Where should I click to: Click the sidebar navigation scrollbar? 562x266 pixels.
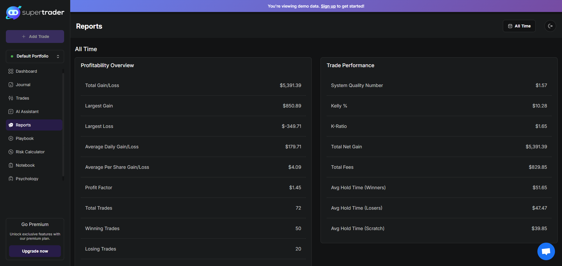63,125
